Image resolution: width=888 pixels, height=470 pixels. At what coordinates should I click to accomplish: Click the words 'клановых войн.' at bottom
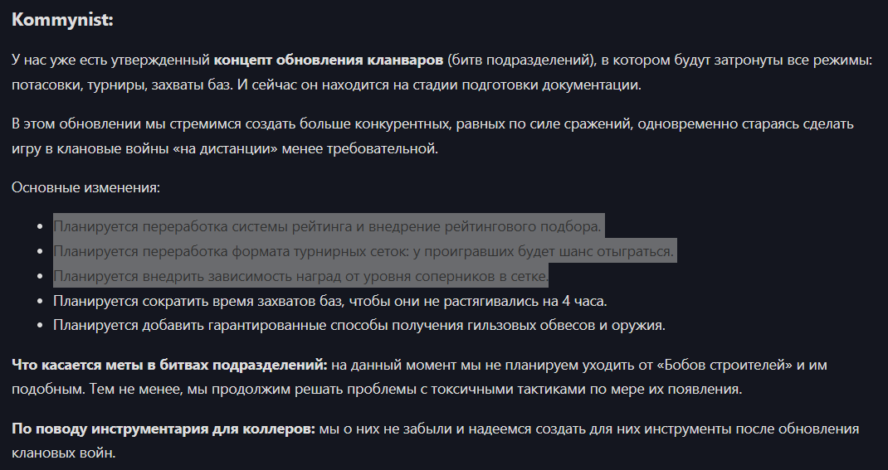click(63, 453)
